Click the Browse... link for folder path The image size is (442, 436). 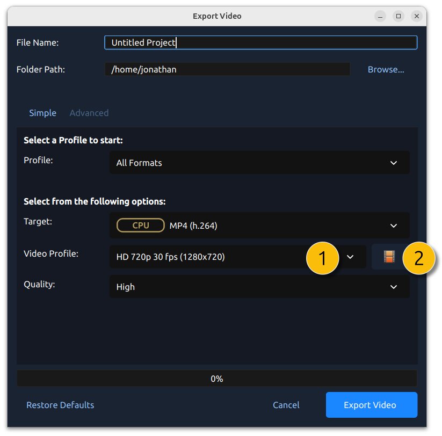tap(386, 69)
